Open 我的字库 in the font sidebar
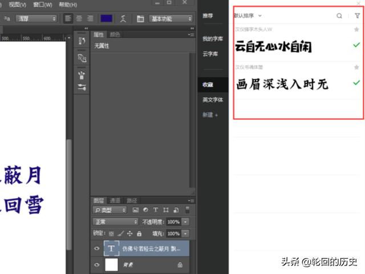The height and width of the screenshot is (274, 365). (x=212, y=39)
